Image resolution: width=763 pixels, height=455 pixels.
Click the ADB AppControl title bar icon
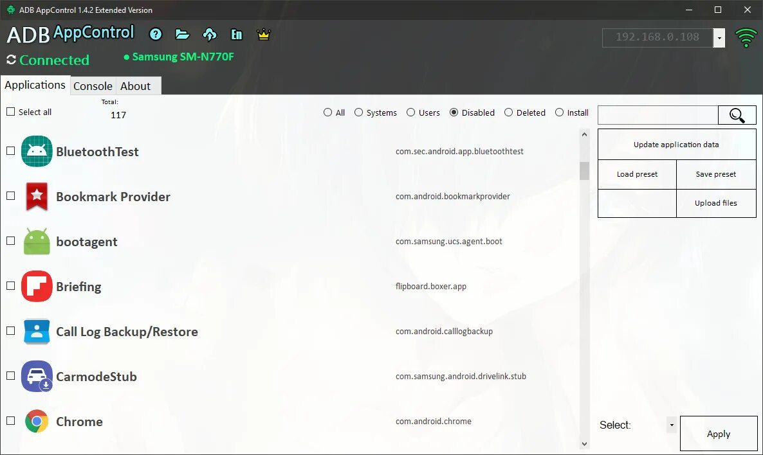coord(10,10)
